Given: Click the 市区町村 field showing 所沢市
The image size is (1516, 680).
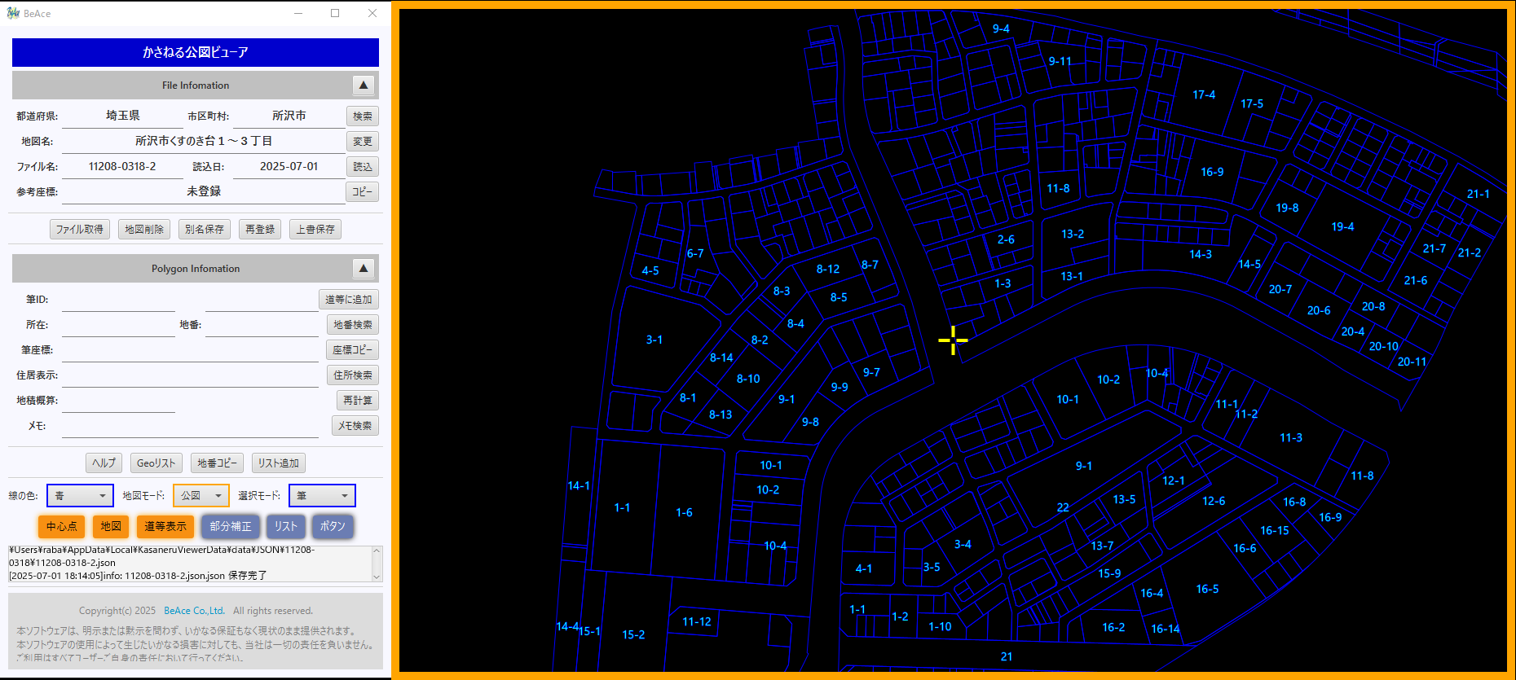Looking at the screenshot, I should pos(289,116).
